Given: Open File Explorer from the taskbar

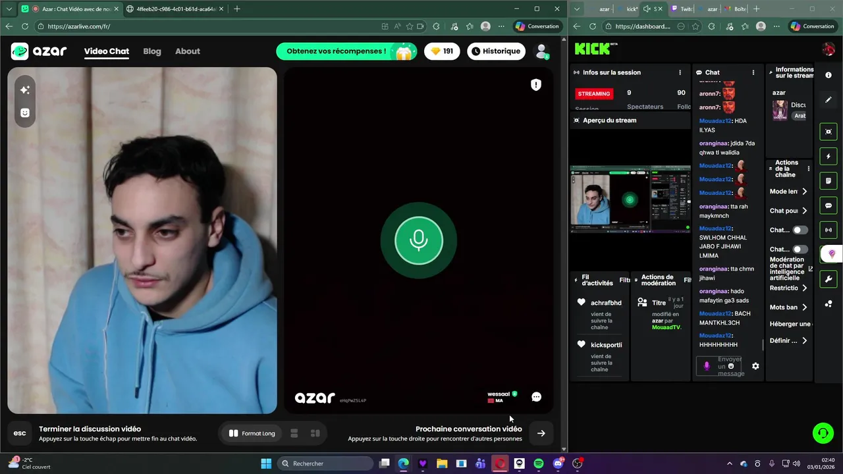Looking at the screenshot, I should [442, 463].
